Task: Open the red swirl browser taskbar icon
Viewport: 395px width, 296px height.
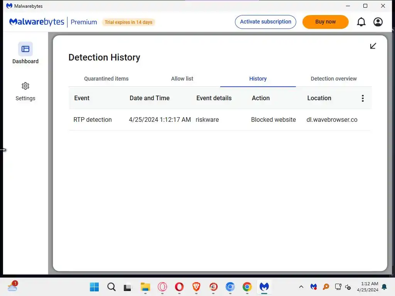Action: (213, 287)
